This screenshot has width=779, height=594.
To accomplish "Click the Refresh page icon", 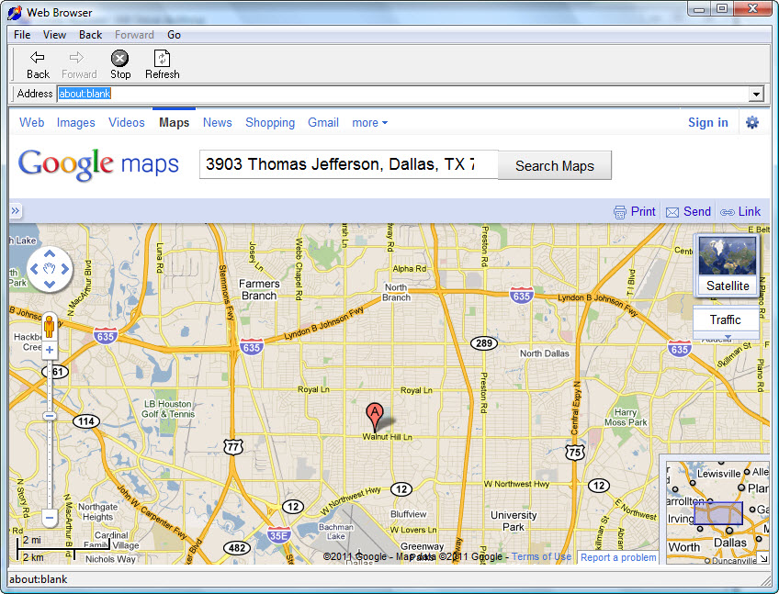I will tap(162, 58).
